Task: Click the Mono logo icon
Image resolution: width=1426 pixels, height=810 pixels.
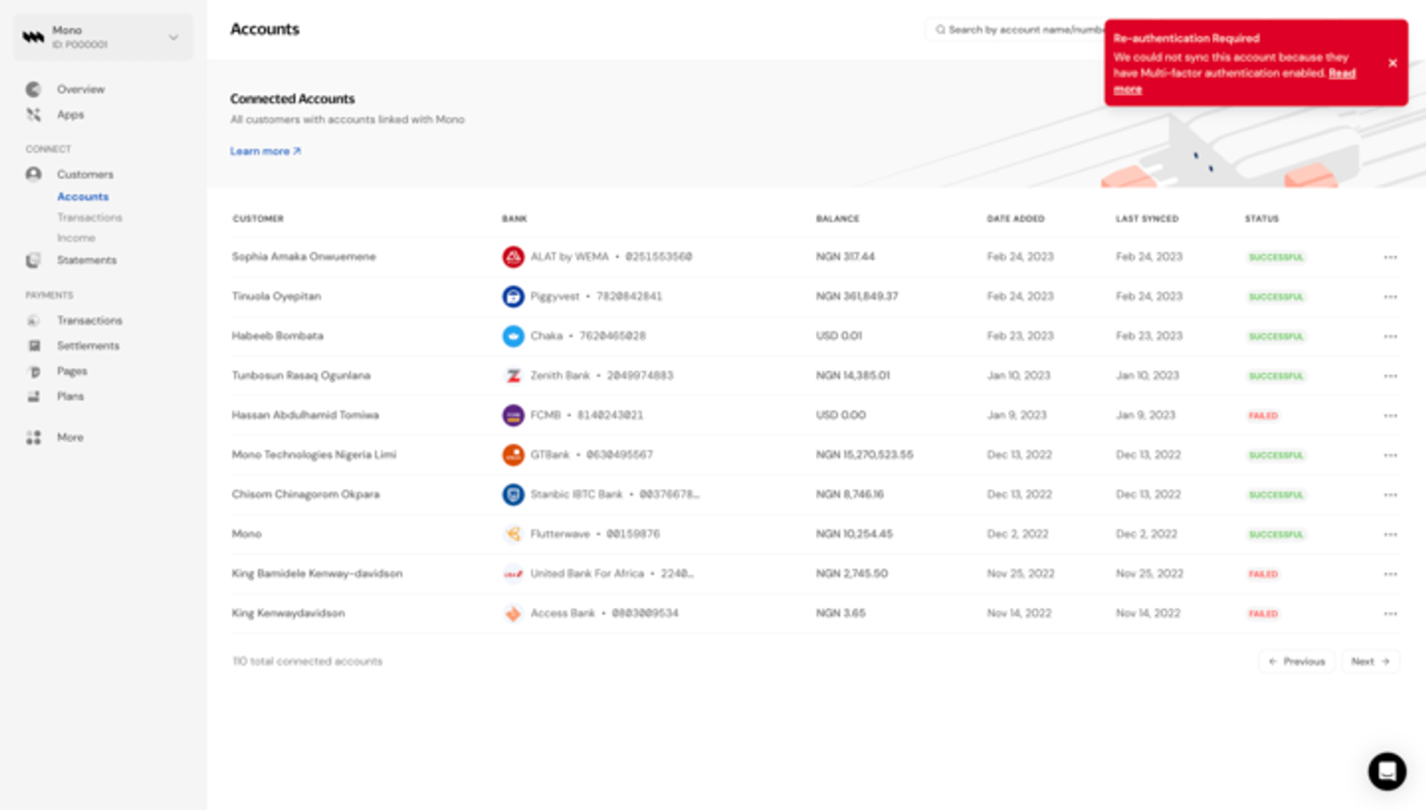Action: tap(33, 37)
